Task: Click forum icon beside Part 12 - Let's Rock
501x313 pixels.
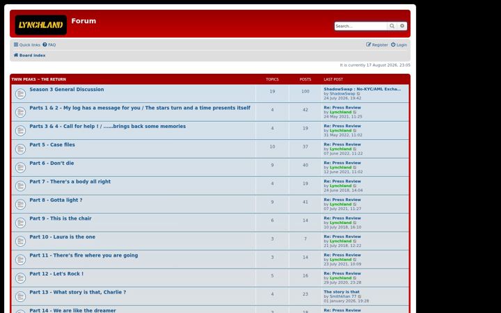Action: point(20,278)
